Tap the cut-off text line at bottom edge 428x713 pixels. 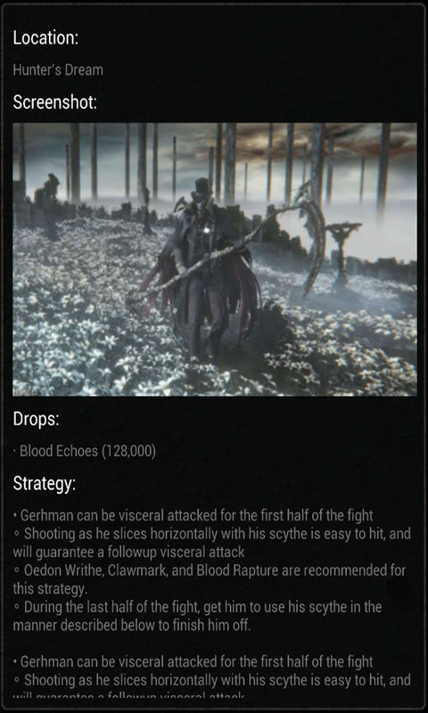(x=128, y=696)
